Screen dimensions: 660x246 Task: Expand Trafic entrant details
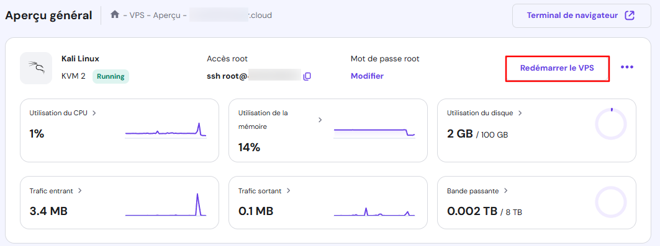pyautogui.click(x=80, y=191)
